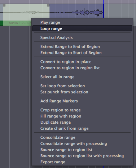Choose Bounce range to region list with processing
This screenshot has height=168, width=136.
[82, 156]
